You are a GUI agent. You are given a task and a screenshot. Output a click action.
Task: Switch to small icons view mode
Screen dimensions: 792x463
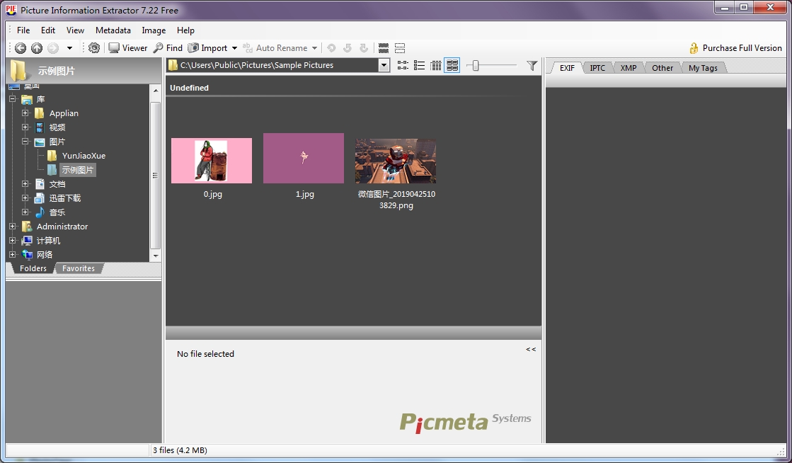coord(403,66)
